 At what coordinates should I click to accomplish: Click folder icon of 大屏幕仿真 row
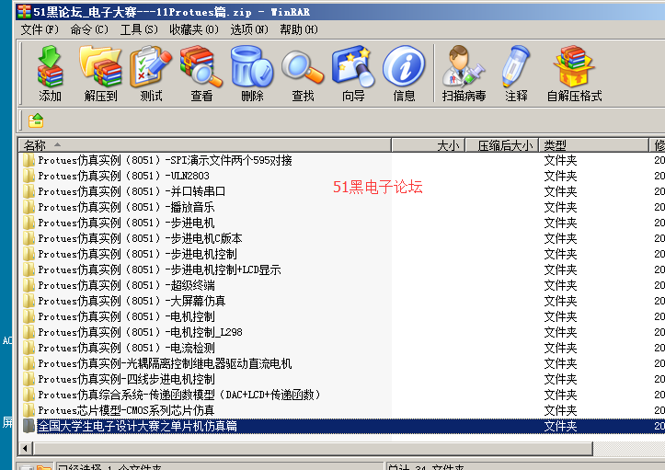[29, 301]
